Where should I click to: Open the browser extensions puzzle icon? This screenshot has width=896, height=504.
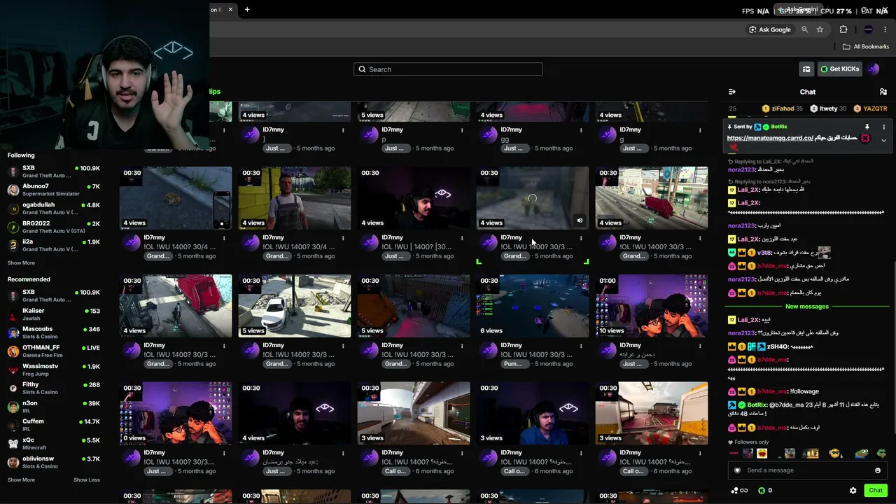point(843,29)
